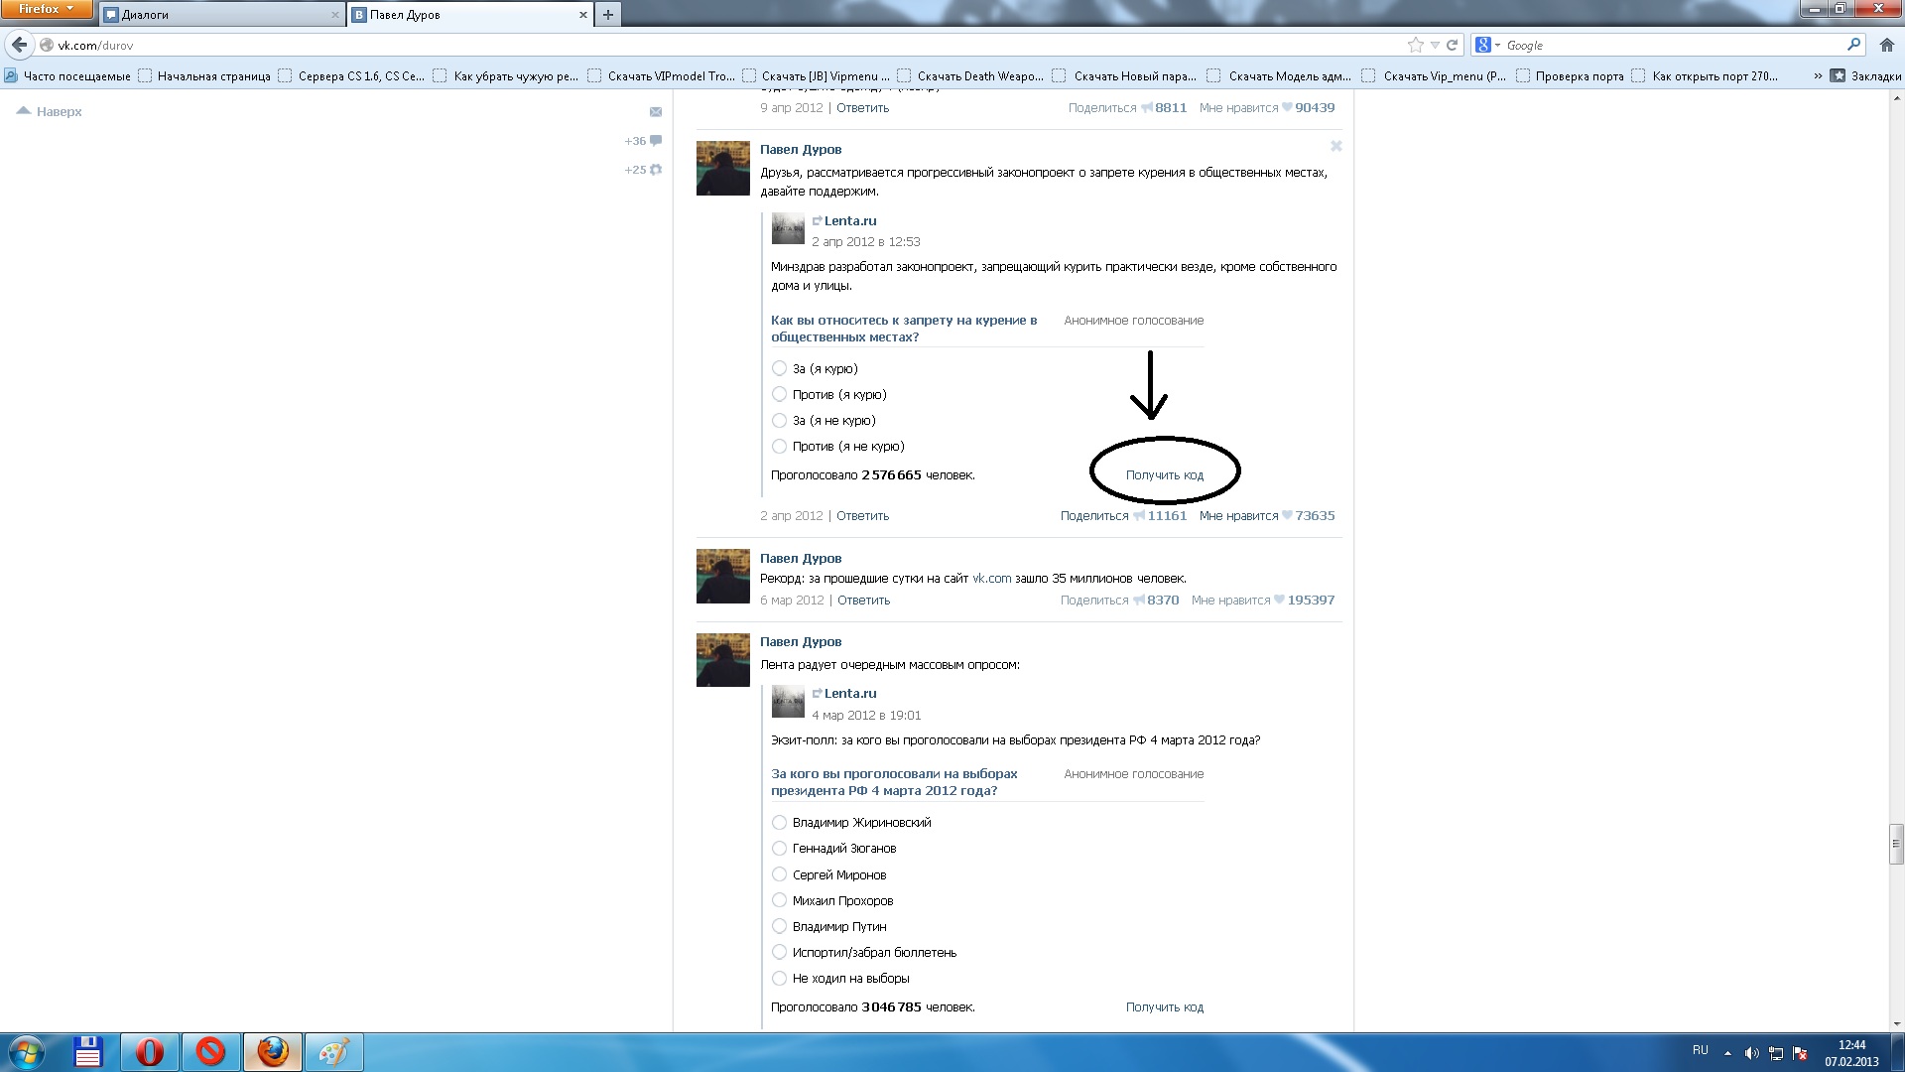Dismiss the smoking ban post with the X icon
The width and height of the screenshot is (1905, 1072).
1335,146
